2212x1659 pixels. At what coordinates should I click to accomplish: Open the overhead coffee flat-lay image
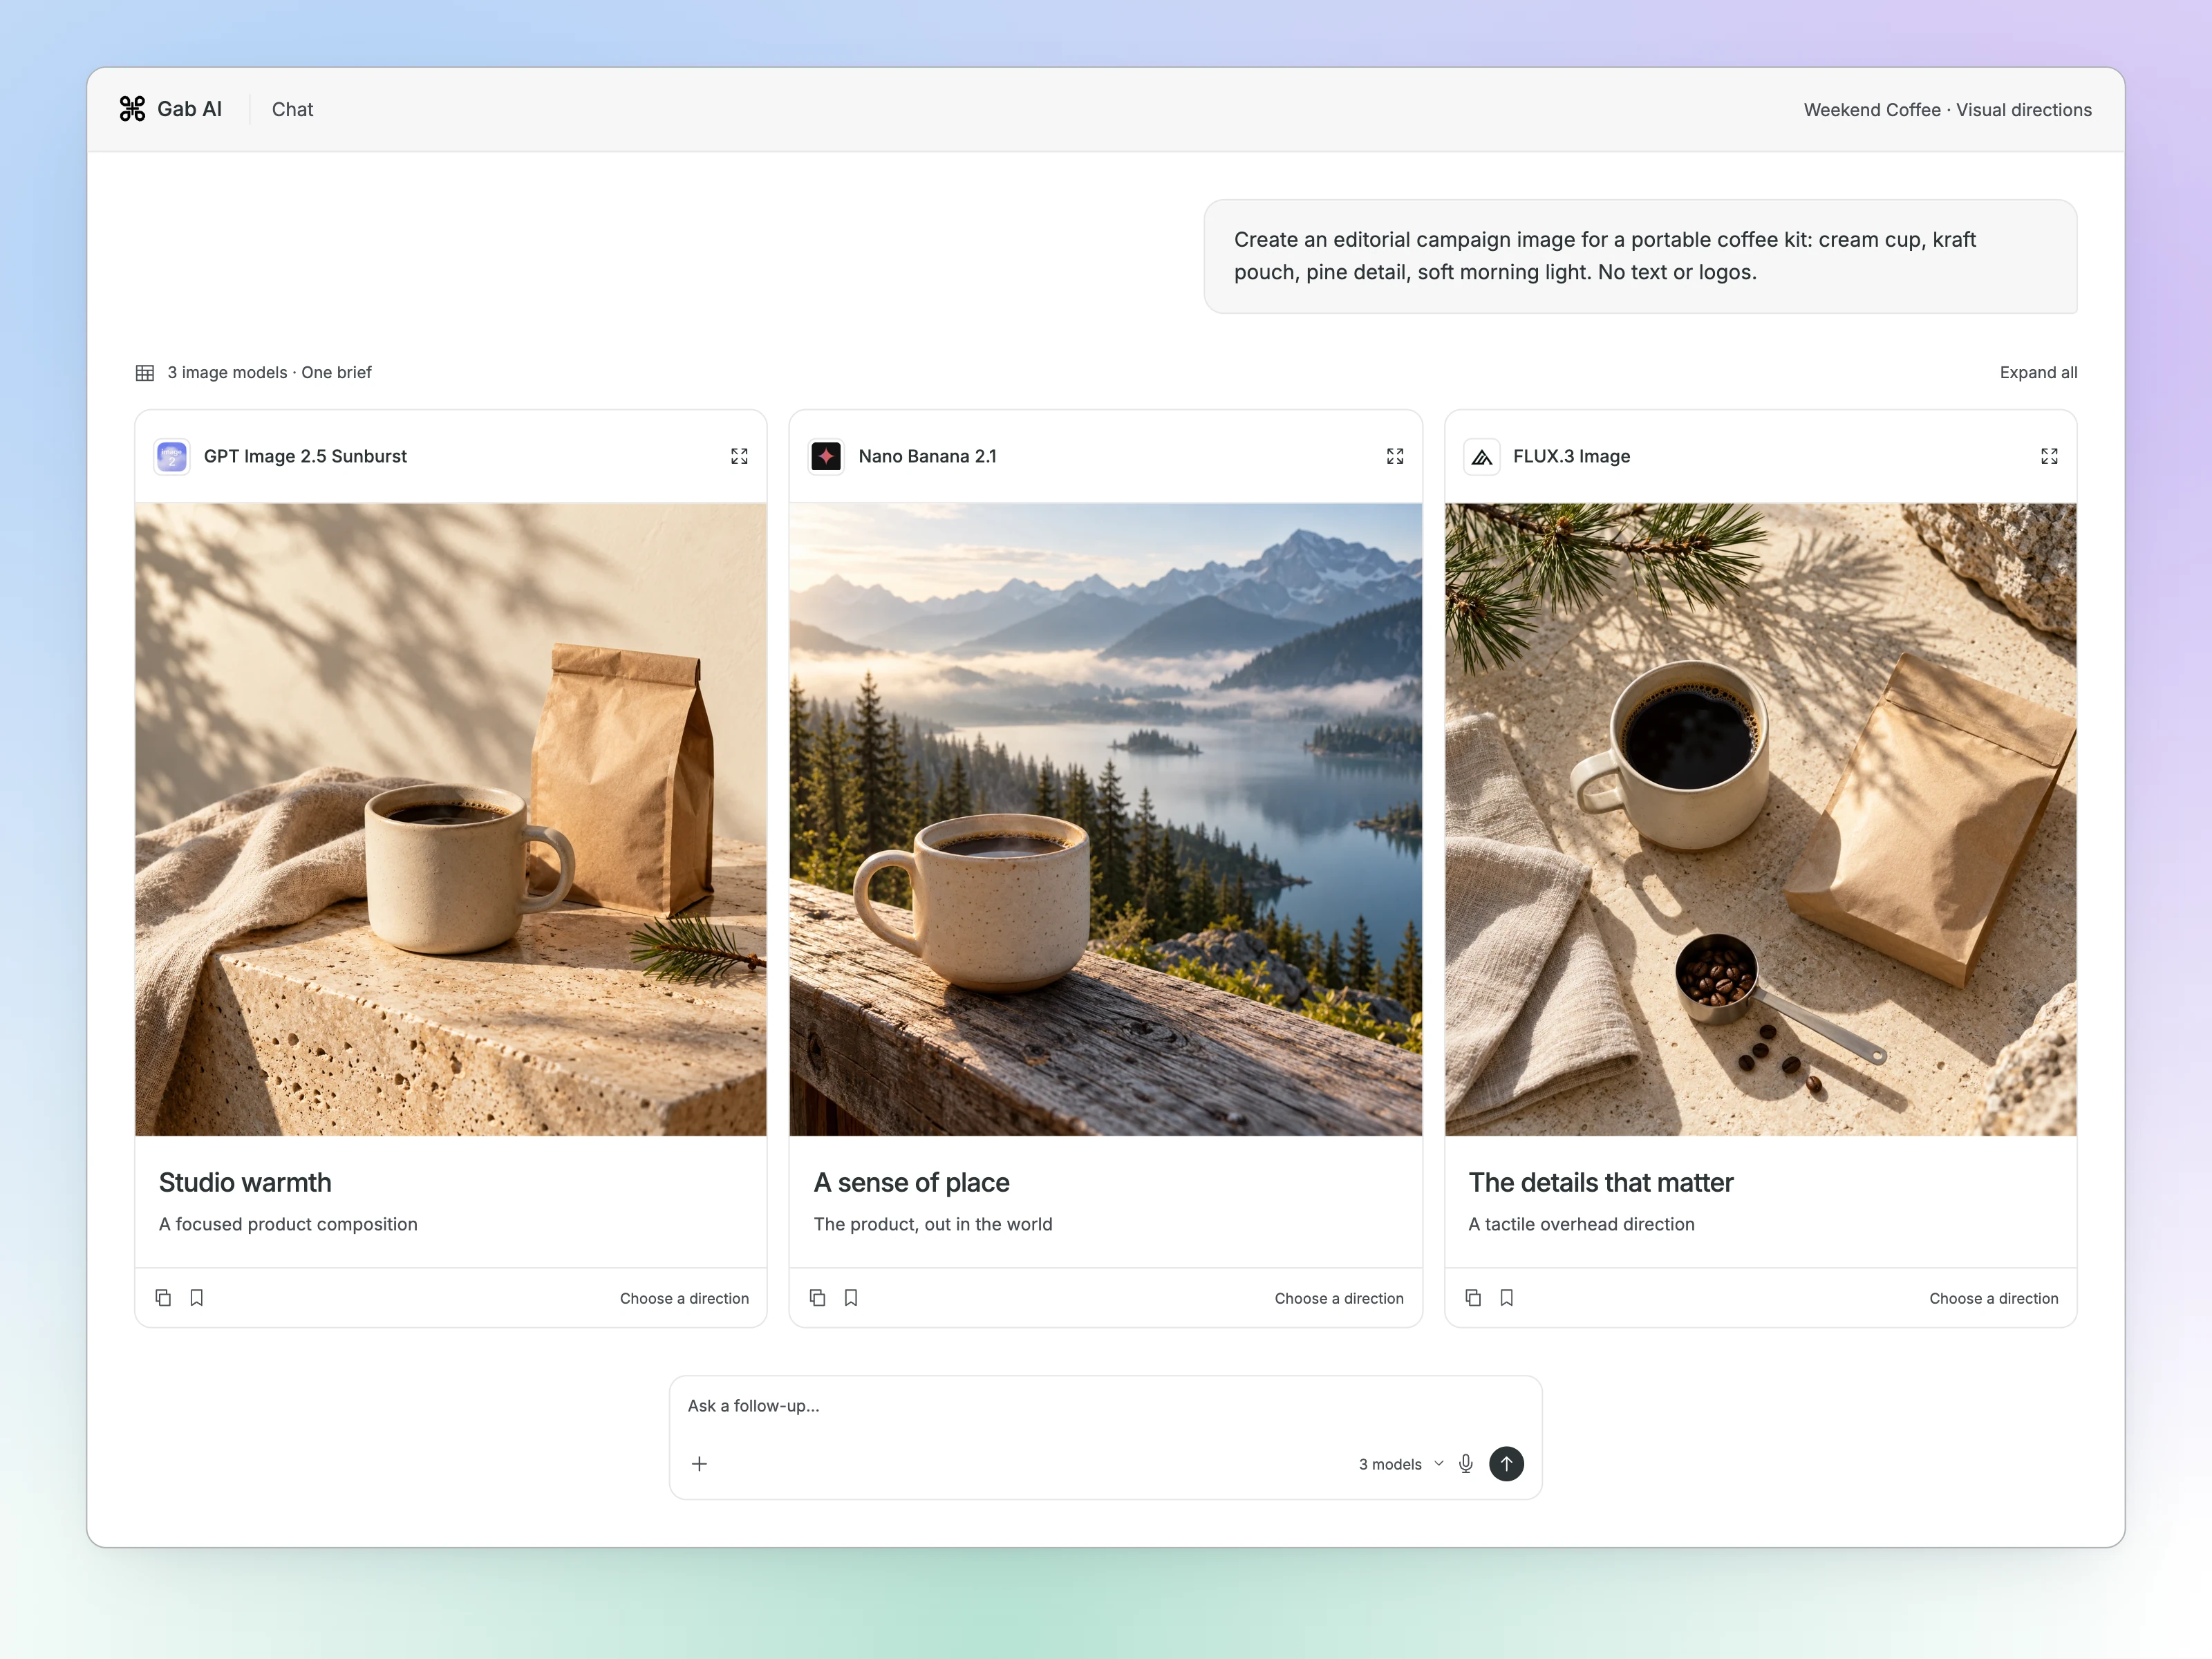coord(1760,819)
